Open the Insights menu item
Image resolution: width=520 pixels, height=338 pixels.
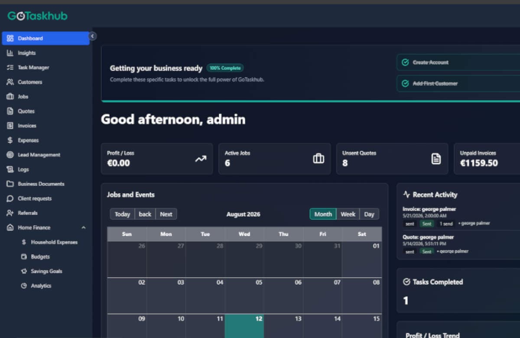click(x=45, y=53)
